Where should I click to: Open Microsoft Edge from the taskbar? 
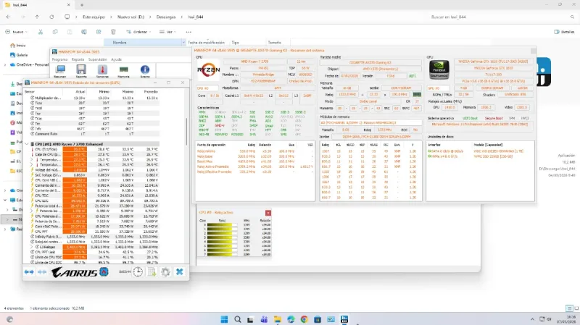pyautogui.click(x=291, y=319)
